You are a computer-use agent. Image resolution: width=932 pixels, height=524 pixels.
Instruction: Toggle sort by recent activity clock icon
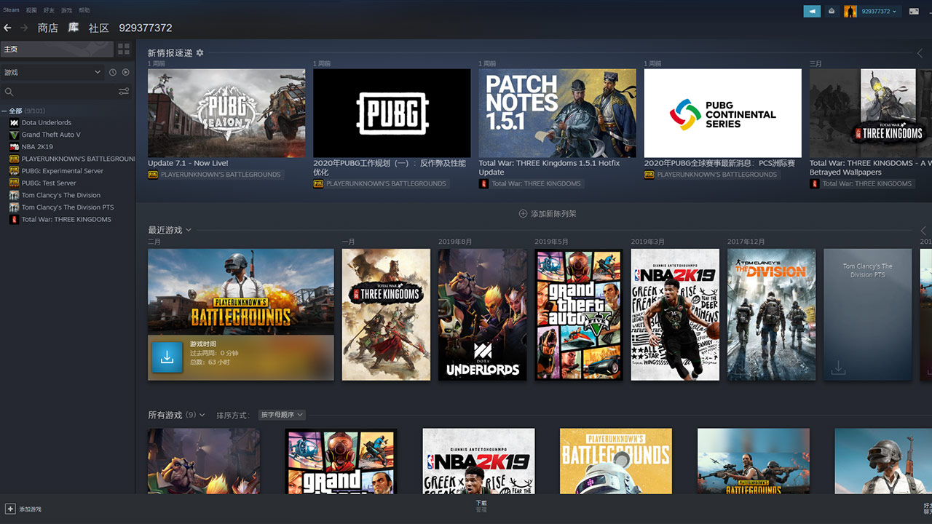pyautogui.click(x=113, y=72)
